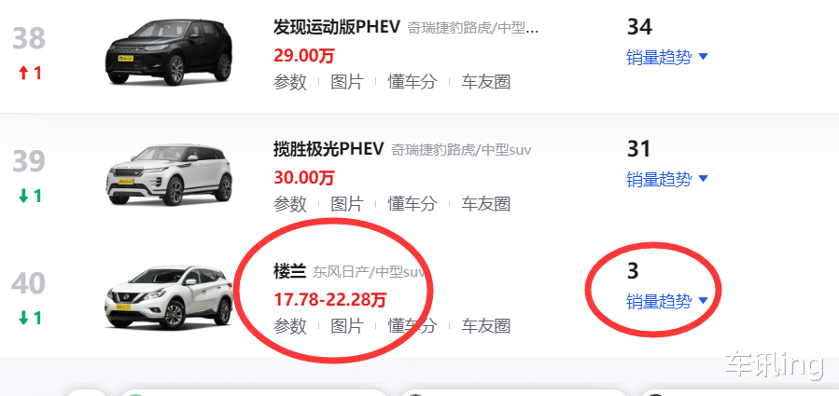This screenshot has height=396, width=839.
Task: View 参数 for 揽胜极光PHEV
Action: click(290, 204)
